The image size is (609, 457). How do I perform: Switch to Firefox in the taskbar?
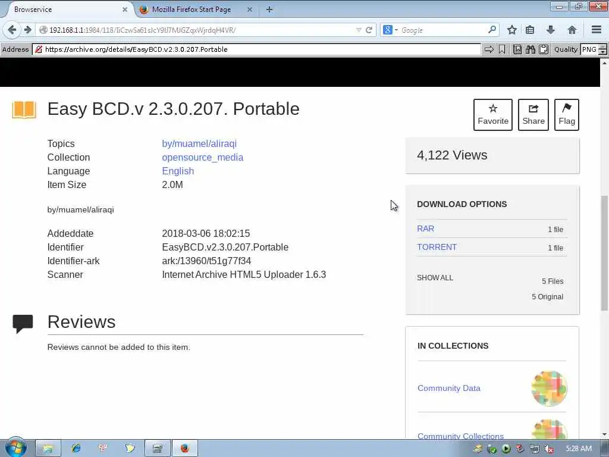click(x=184, y=449)
